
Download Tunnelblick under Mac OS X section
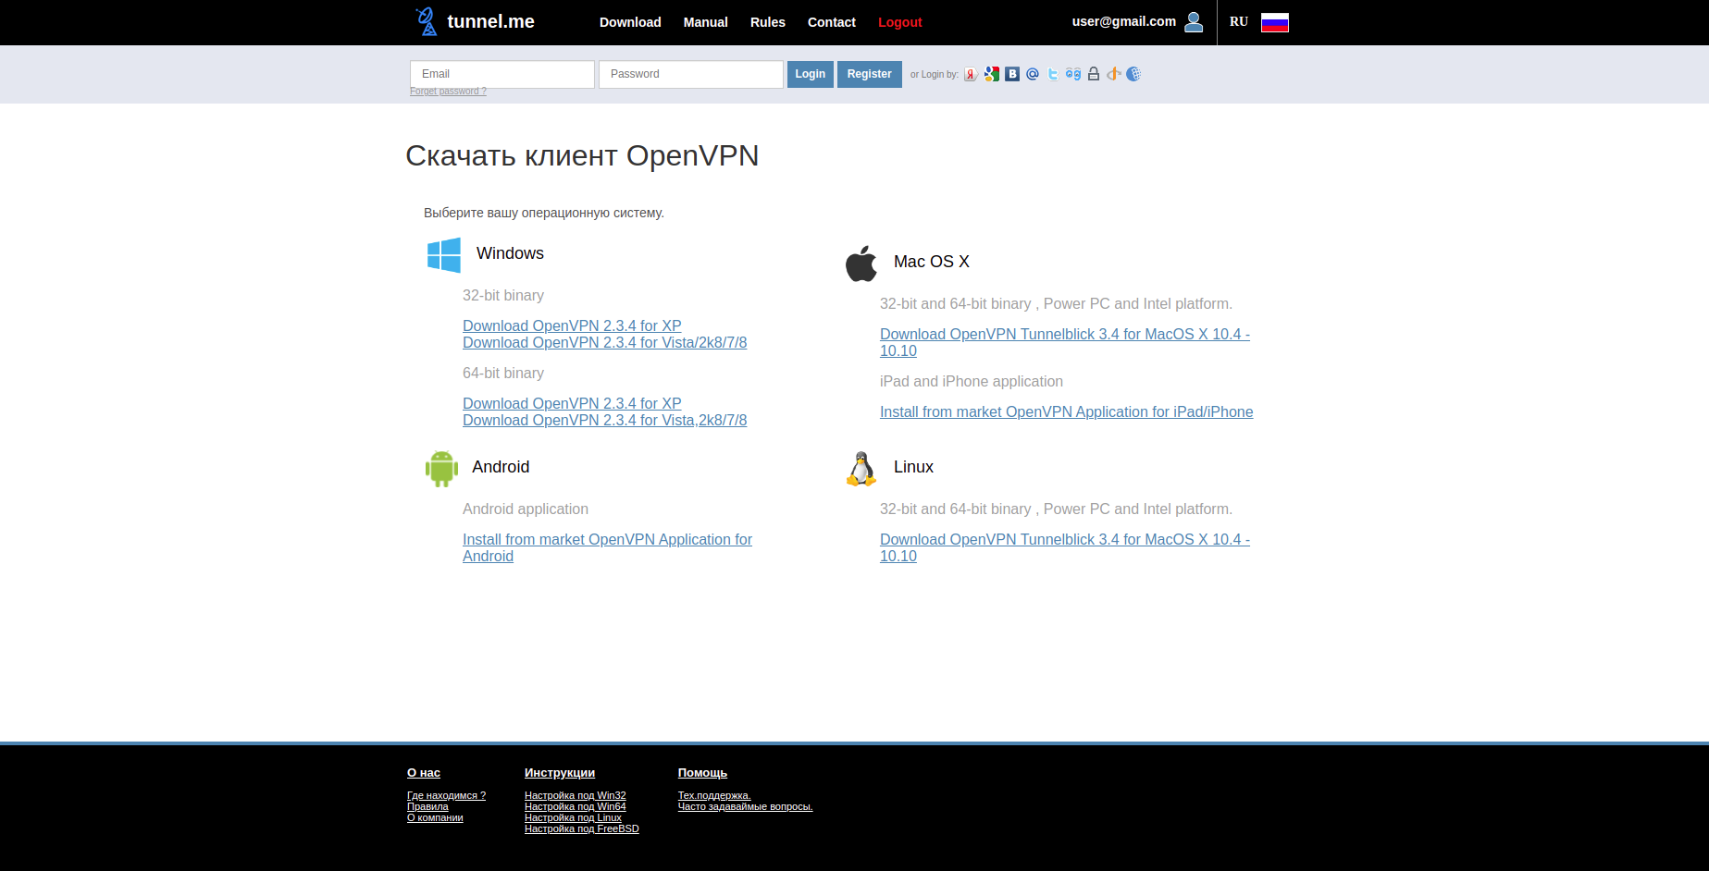point(1064,342)
